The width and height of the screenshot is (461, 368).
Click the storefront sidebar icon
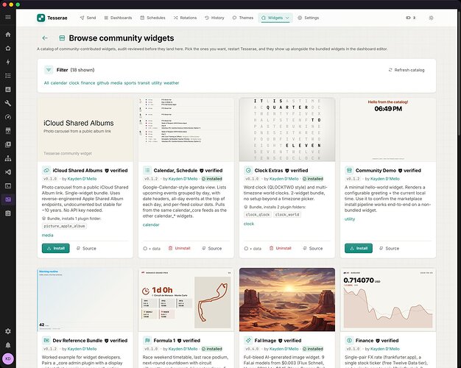[8, 131]
